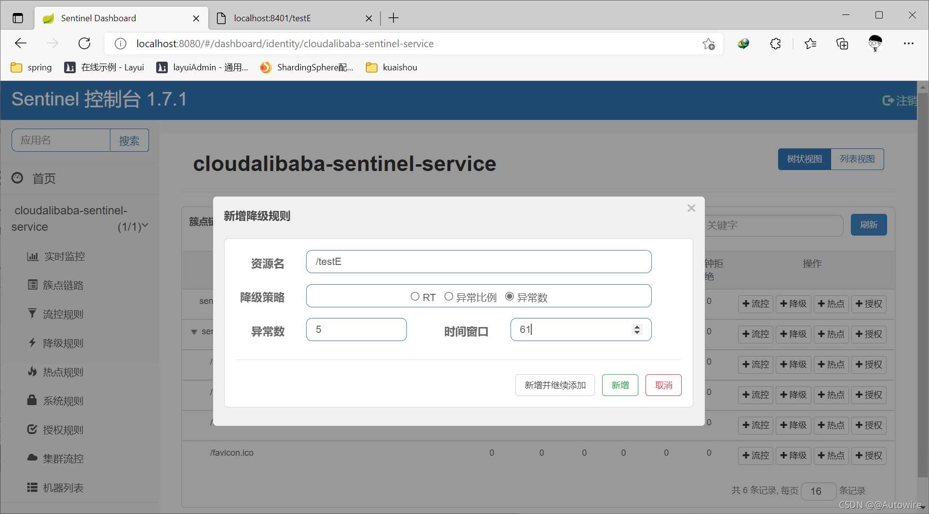Click the 关键字 search field
The height and width of the screenshot is (514, 929).
click(x=773, y=225)
